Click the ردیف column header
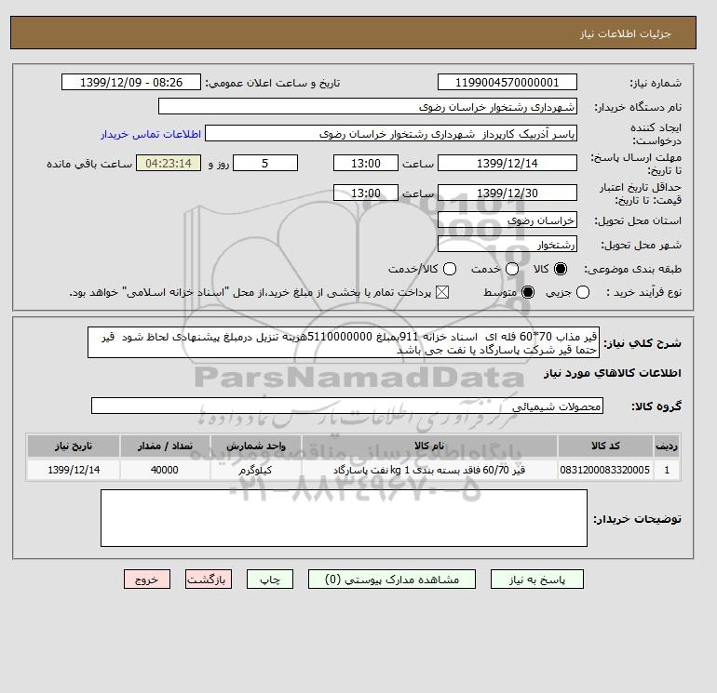Viewport: 717px width, 693px height. tap(667, 446)
